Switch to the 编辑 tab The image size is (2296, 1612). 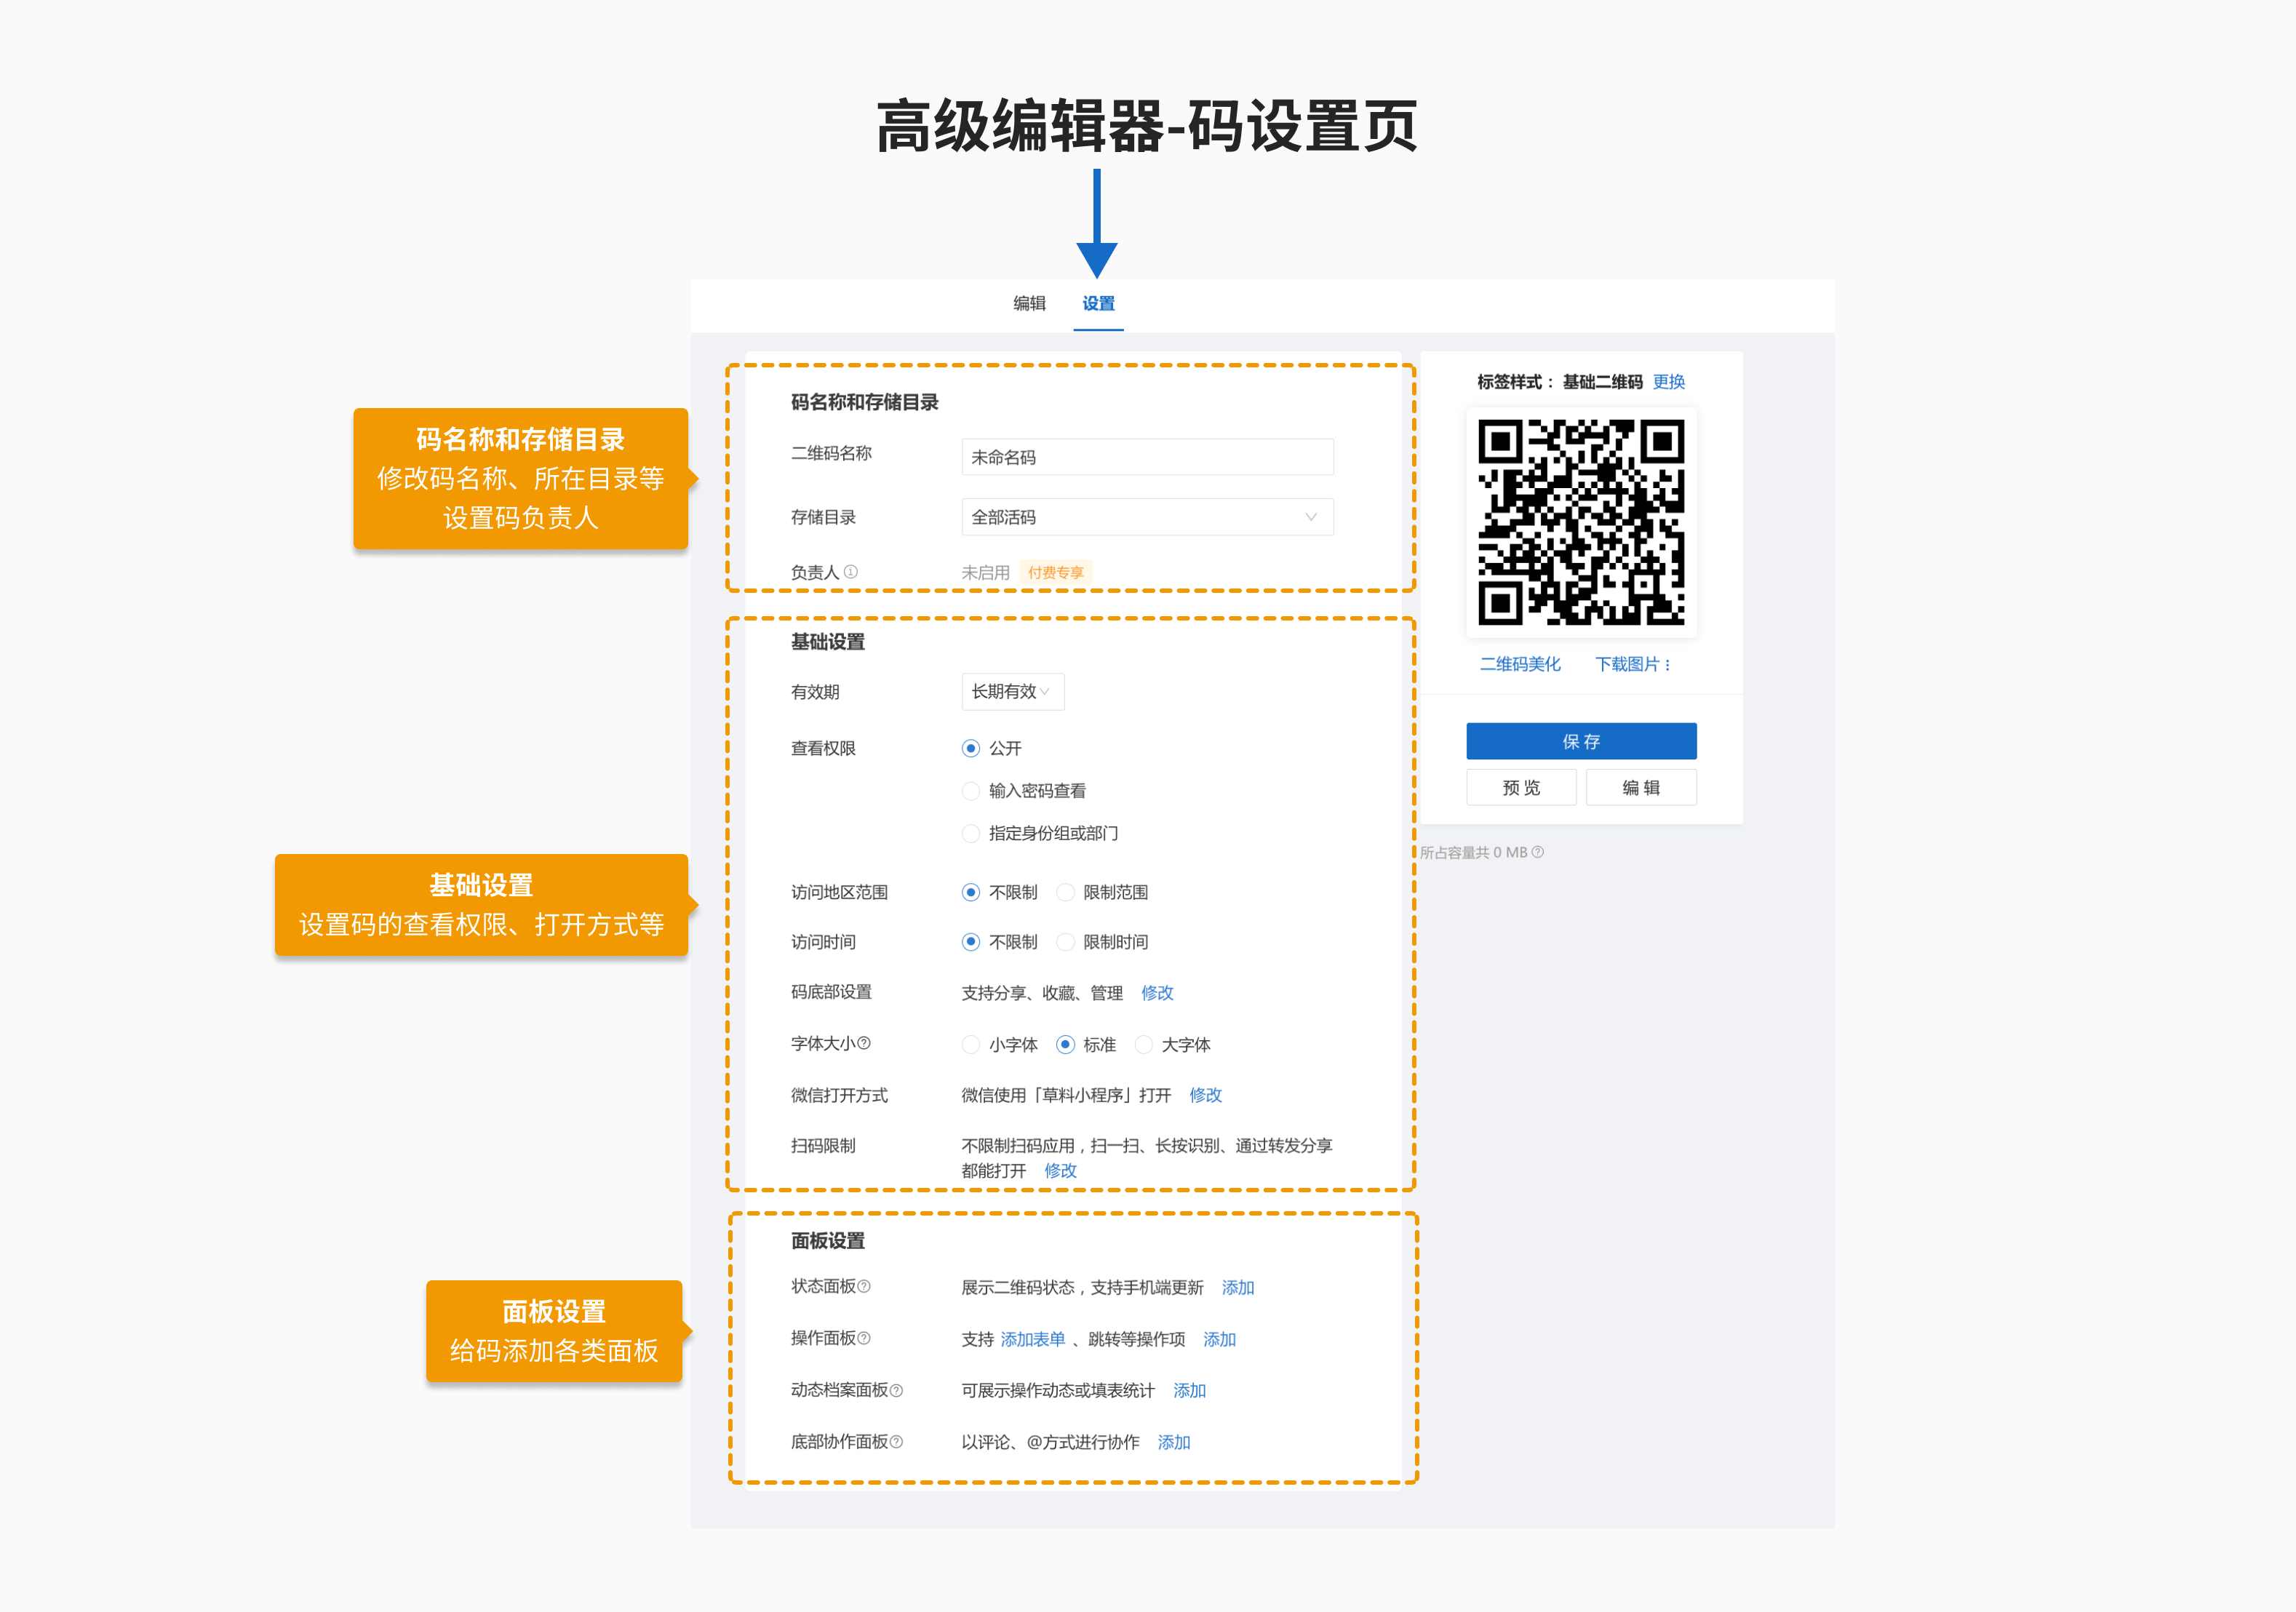click(1029, 303)
